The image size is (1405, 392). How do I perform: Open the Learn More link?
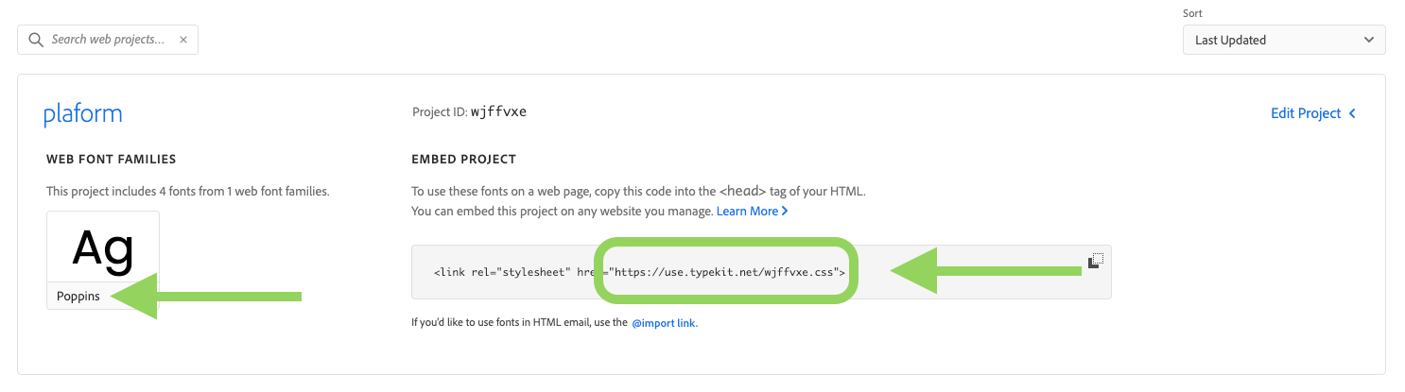click(747, 211)
